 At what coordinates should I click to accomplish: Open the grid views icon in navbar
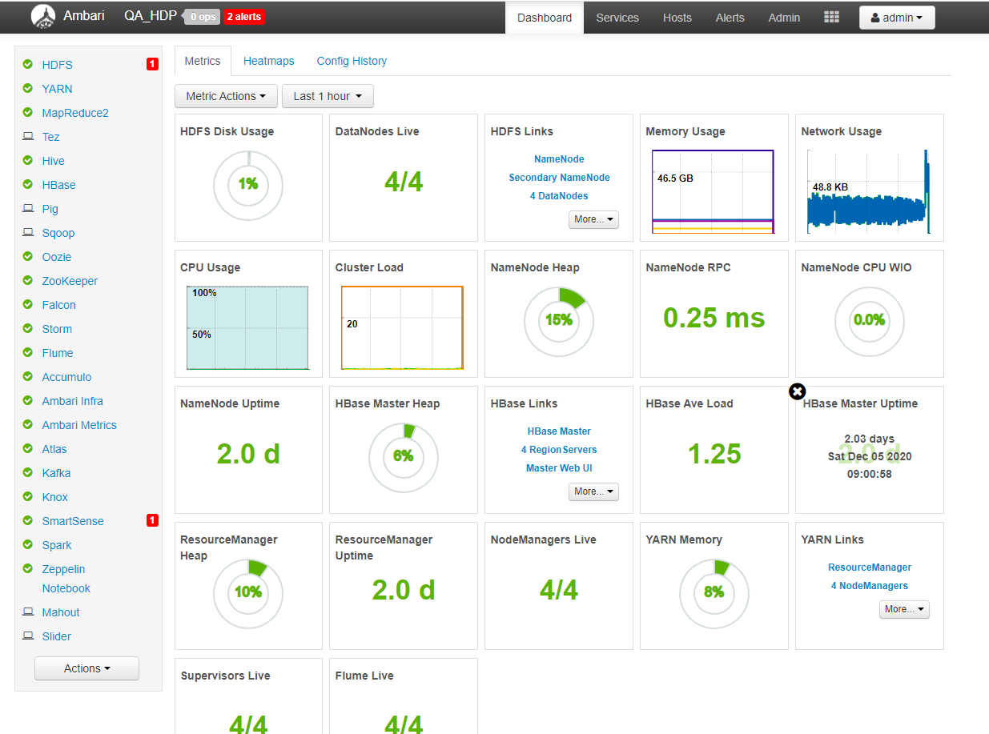[831, 18]
